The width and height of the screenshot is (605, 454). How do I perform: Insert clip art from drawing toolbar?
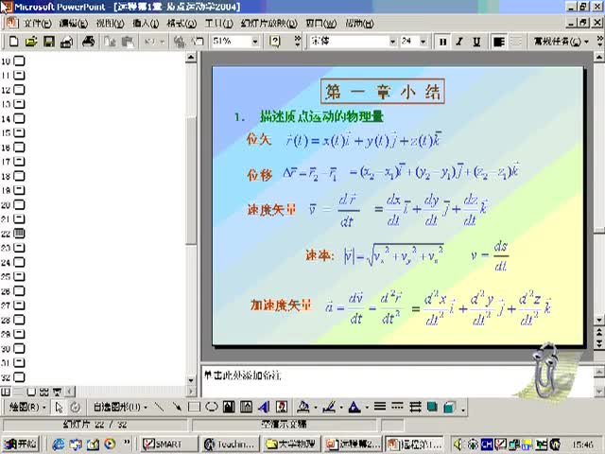pyautogui.click(x=282, y=407)
